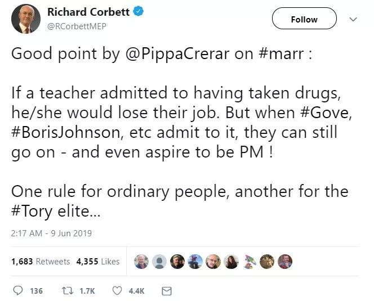Click the tweet timestamp 9 Jun 2019
This screenshot has width=374, height=301.
click(x=51, y=233)
